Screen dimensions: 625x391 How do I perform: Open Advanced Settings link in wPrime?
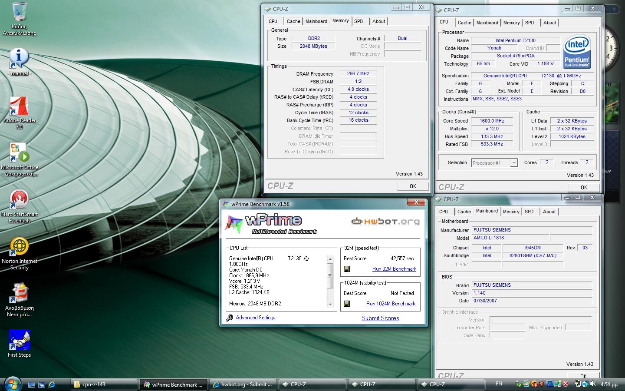(x=256, y=318)
